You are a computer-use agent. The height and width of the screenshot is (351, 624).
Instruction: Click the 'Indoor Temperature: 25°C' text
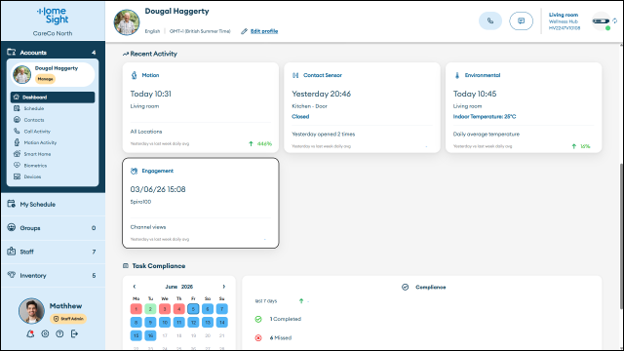[485, 117]
